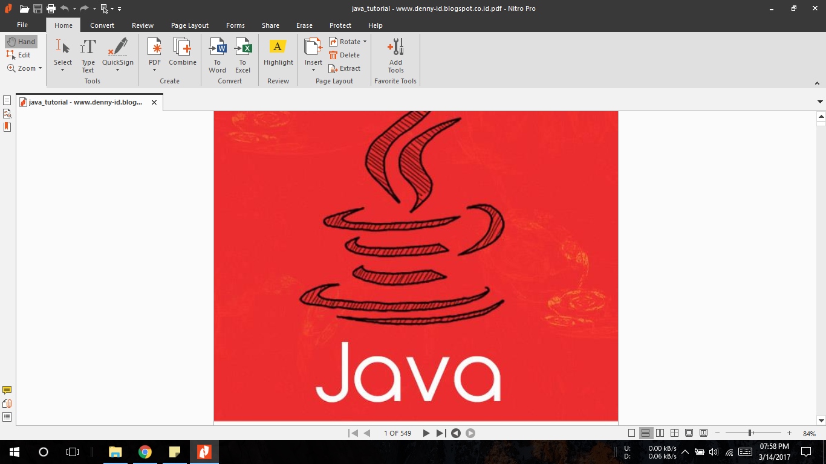Screen dimensions: 826x464
Task: Go to the first page
Action: coord(354,433)
